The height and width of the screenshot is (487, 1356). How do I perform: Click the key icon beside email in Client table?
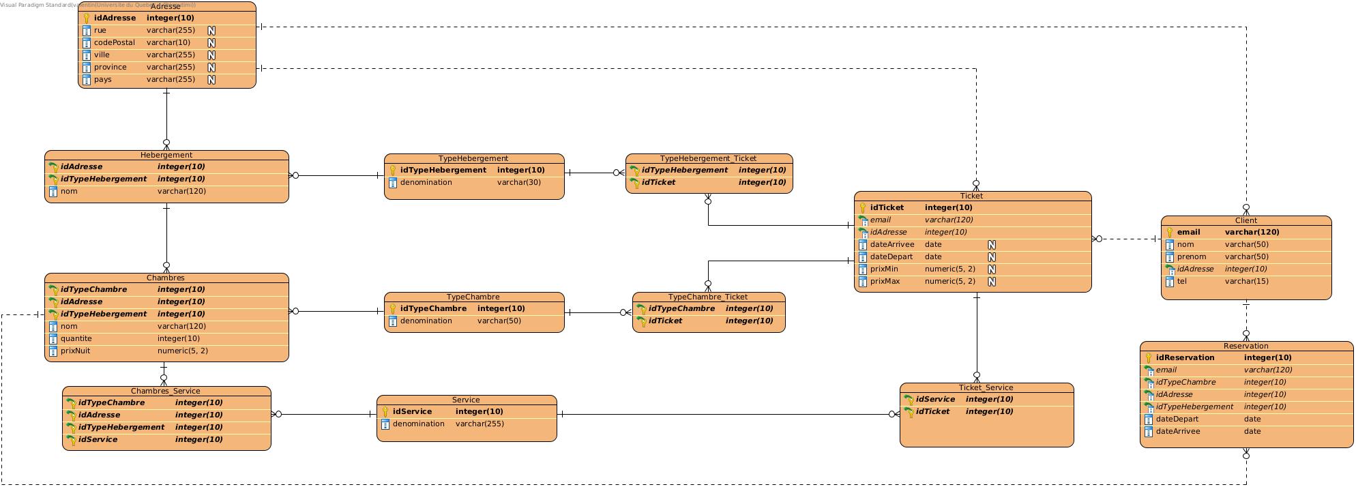[1170, 233]
